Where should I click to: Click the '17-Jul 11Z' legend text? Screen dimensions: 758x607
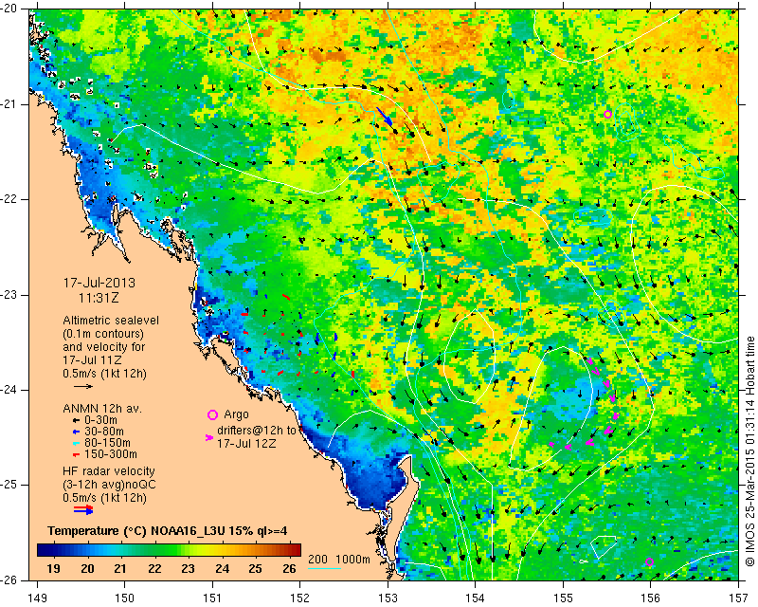[92, 360]
